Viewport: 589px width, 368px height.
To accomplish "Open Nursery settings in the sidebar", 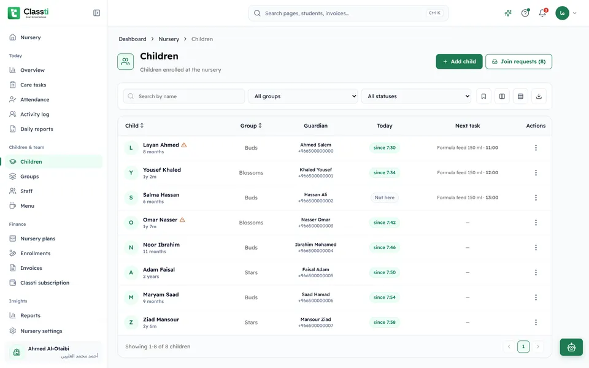I will [x=54, y=331].
